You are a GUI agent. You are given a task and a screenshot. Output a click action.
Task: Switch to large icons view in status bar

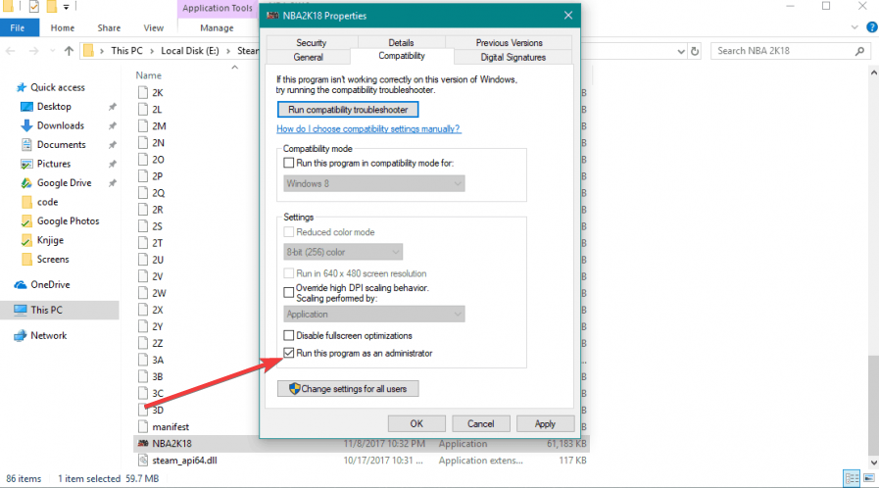869,478
